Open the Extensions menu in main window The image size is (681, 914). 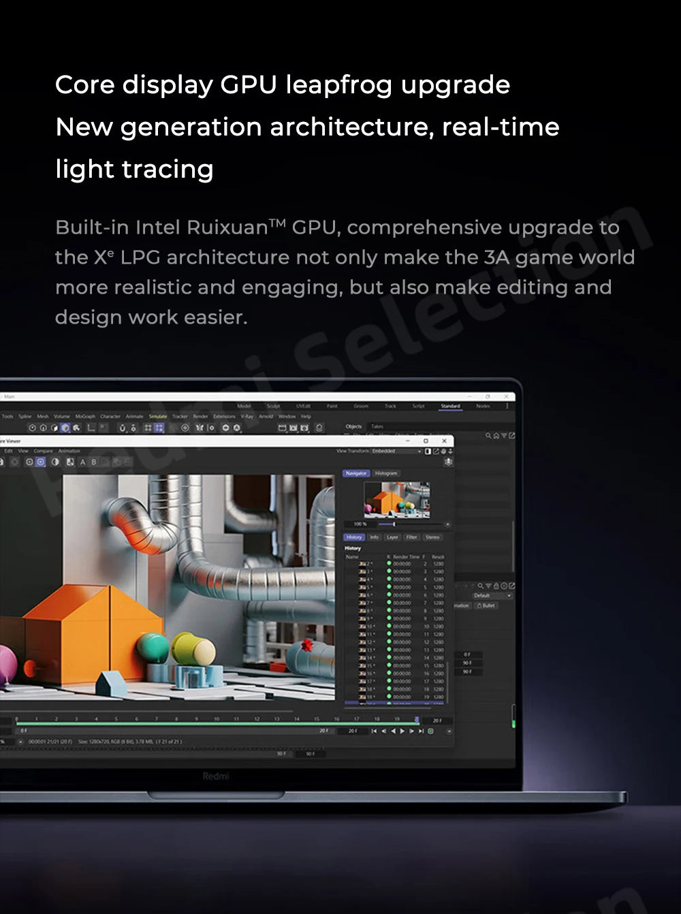click(x=224, y=416)
